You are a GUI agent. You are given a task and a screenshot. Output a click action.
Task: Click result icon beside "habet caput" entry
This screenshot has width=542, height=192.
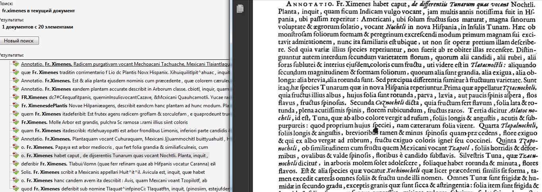[x=16, y=155]
